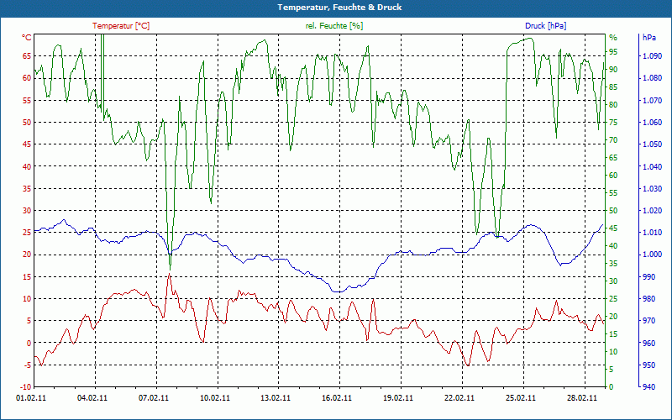The height and width of the screenshot is (420, 672).
Task: Click the pressure axis value '940'
Action: (x=648, y=387)
